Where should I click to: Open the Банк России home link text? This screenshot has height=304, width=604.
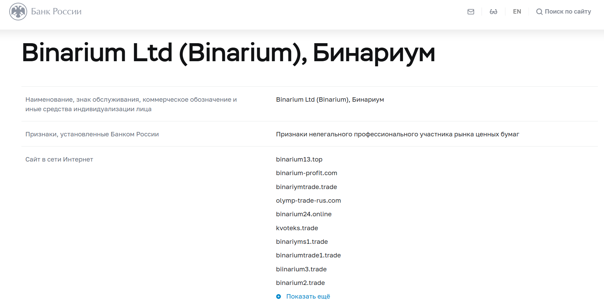pos(56,12)
